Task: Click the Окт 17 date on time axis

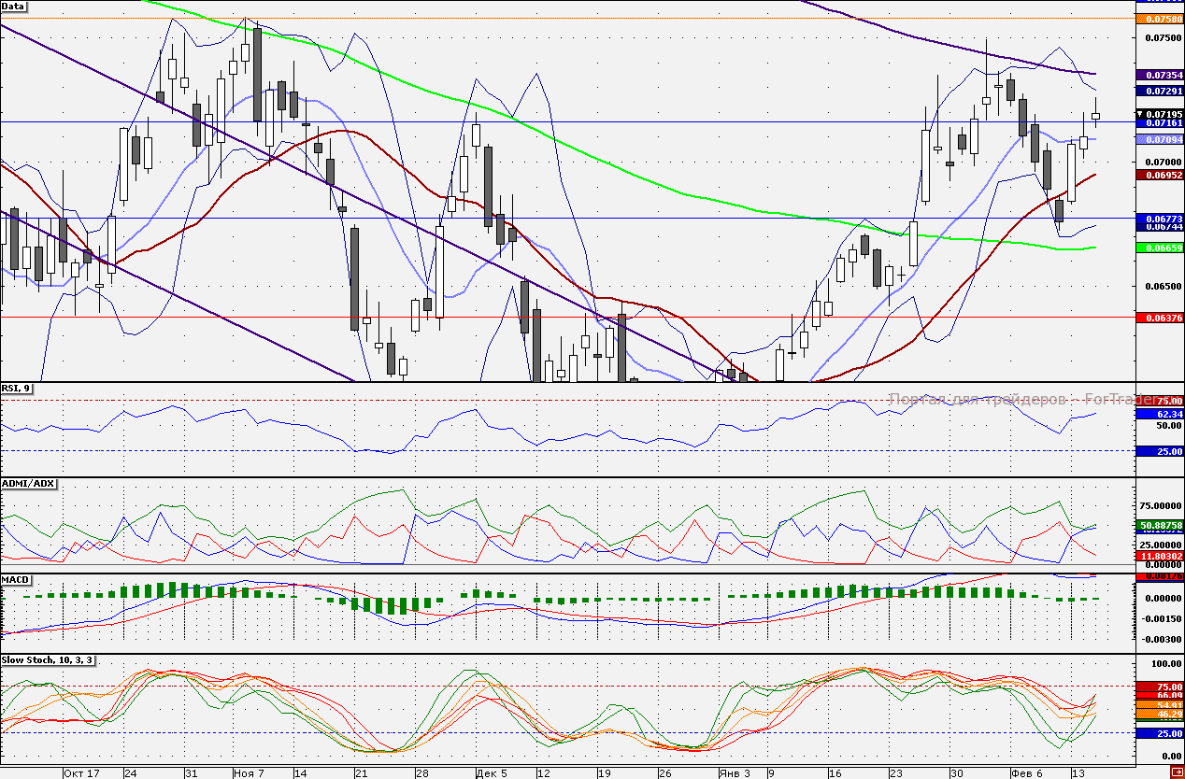Action: [81, 772]
